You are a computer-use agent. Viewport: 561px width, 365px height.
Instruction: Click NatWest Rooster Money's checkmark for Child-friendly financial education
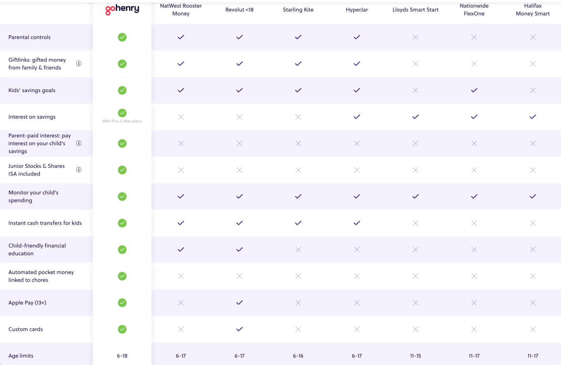[x=181, y=249]
